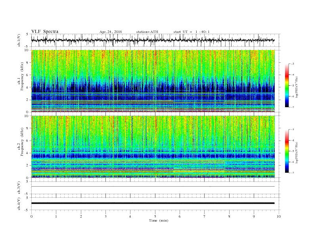Click the time axis tick label "10" at the end
The height and width of the screenshot is (243, 314).
pyautogui.click(x=279, y=216)
